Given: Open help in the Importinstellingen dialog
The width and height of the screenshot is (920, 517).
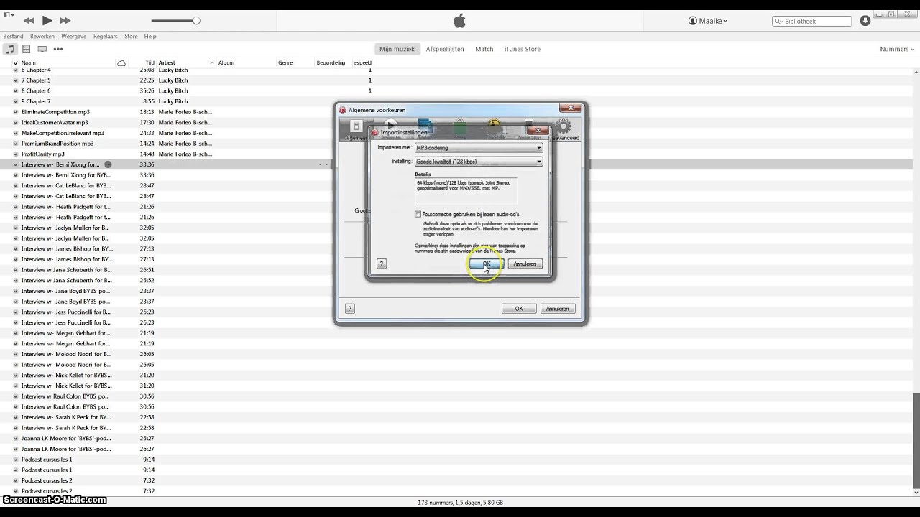Looking at the screenshot, I should click(x=382, y=264).
